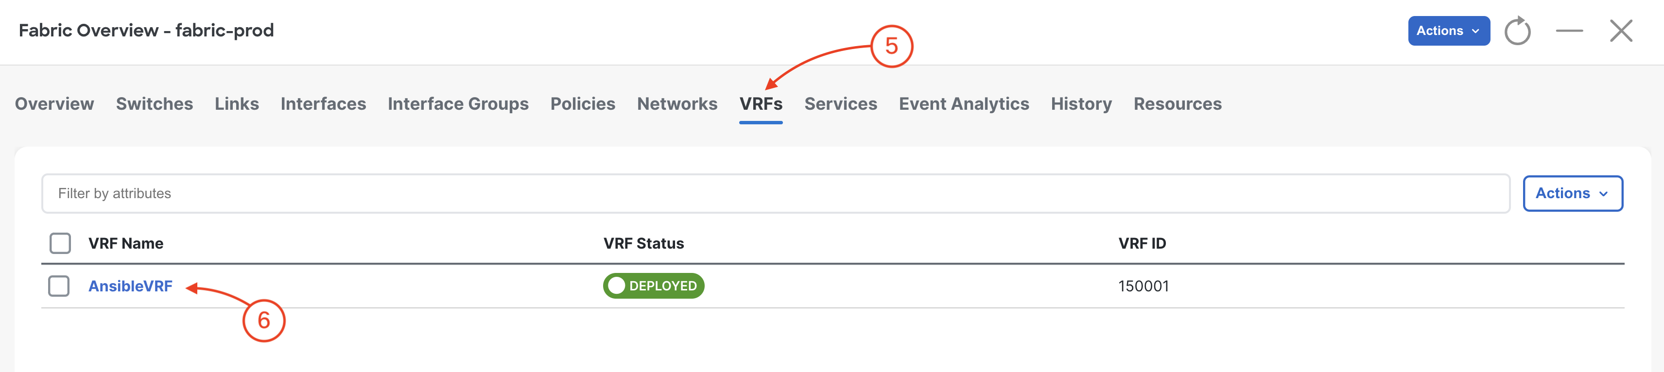This screenshot has height=372, width=1664.
Task: Go to the Links tab
Action: 236,104
